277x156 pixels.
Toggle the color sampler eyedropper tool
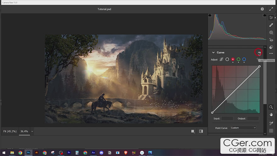[271, 123]
